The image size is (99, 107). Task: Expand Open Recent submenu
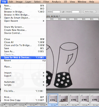(23, 21)
